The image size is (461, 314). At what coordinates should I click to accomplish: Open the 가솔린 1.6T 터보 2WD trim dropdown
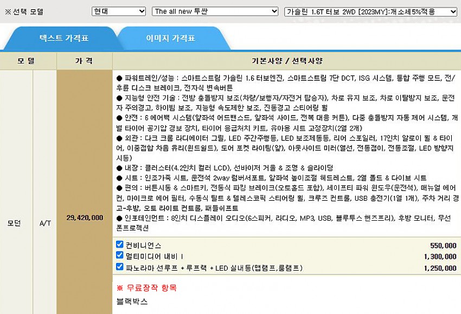point(371,11)
